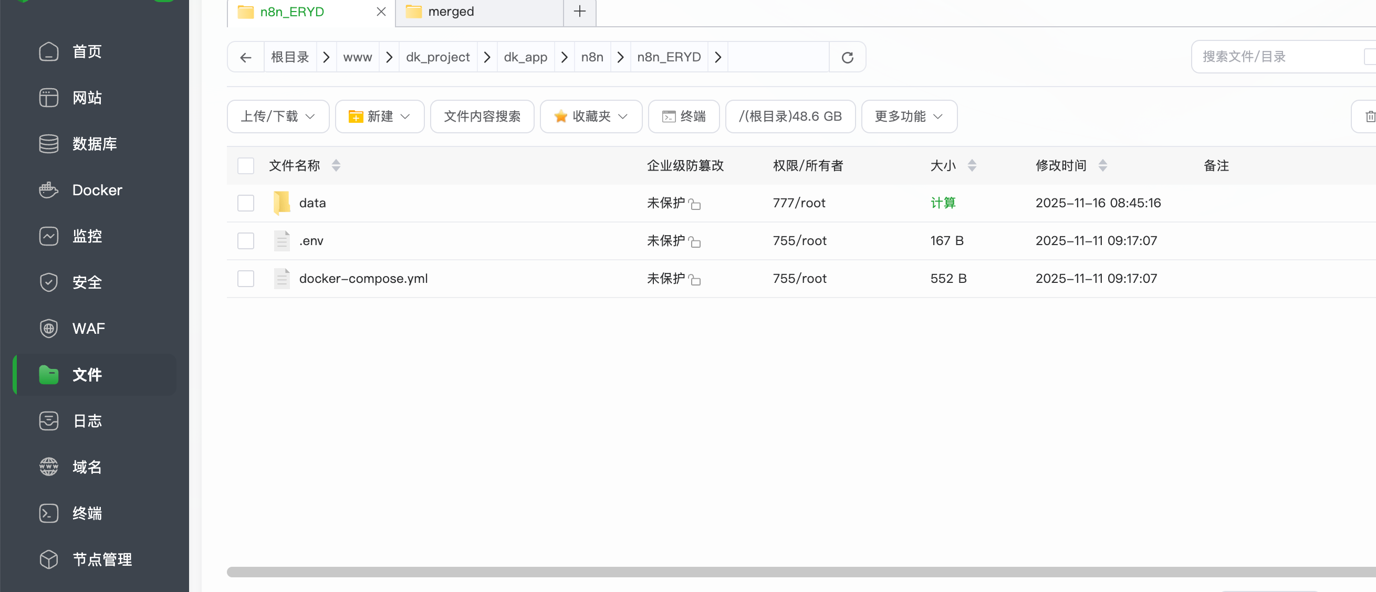Select the docker-compose.yml checkbox
1376x592 pixels.
coord(246,279)
